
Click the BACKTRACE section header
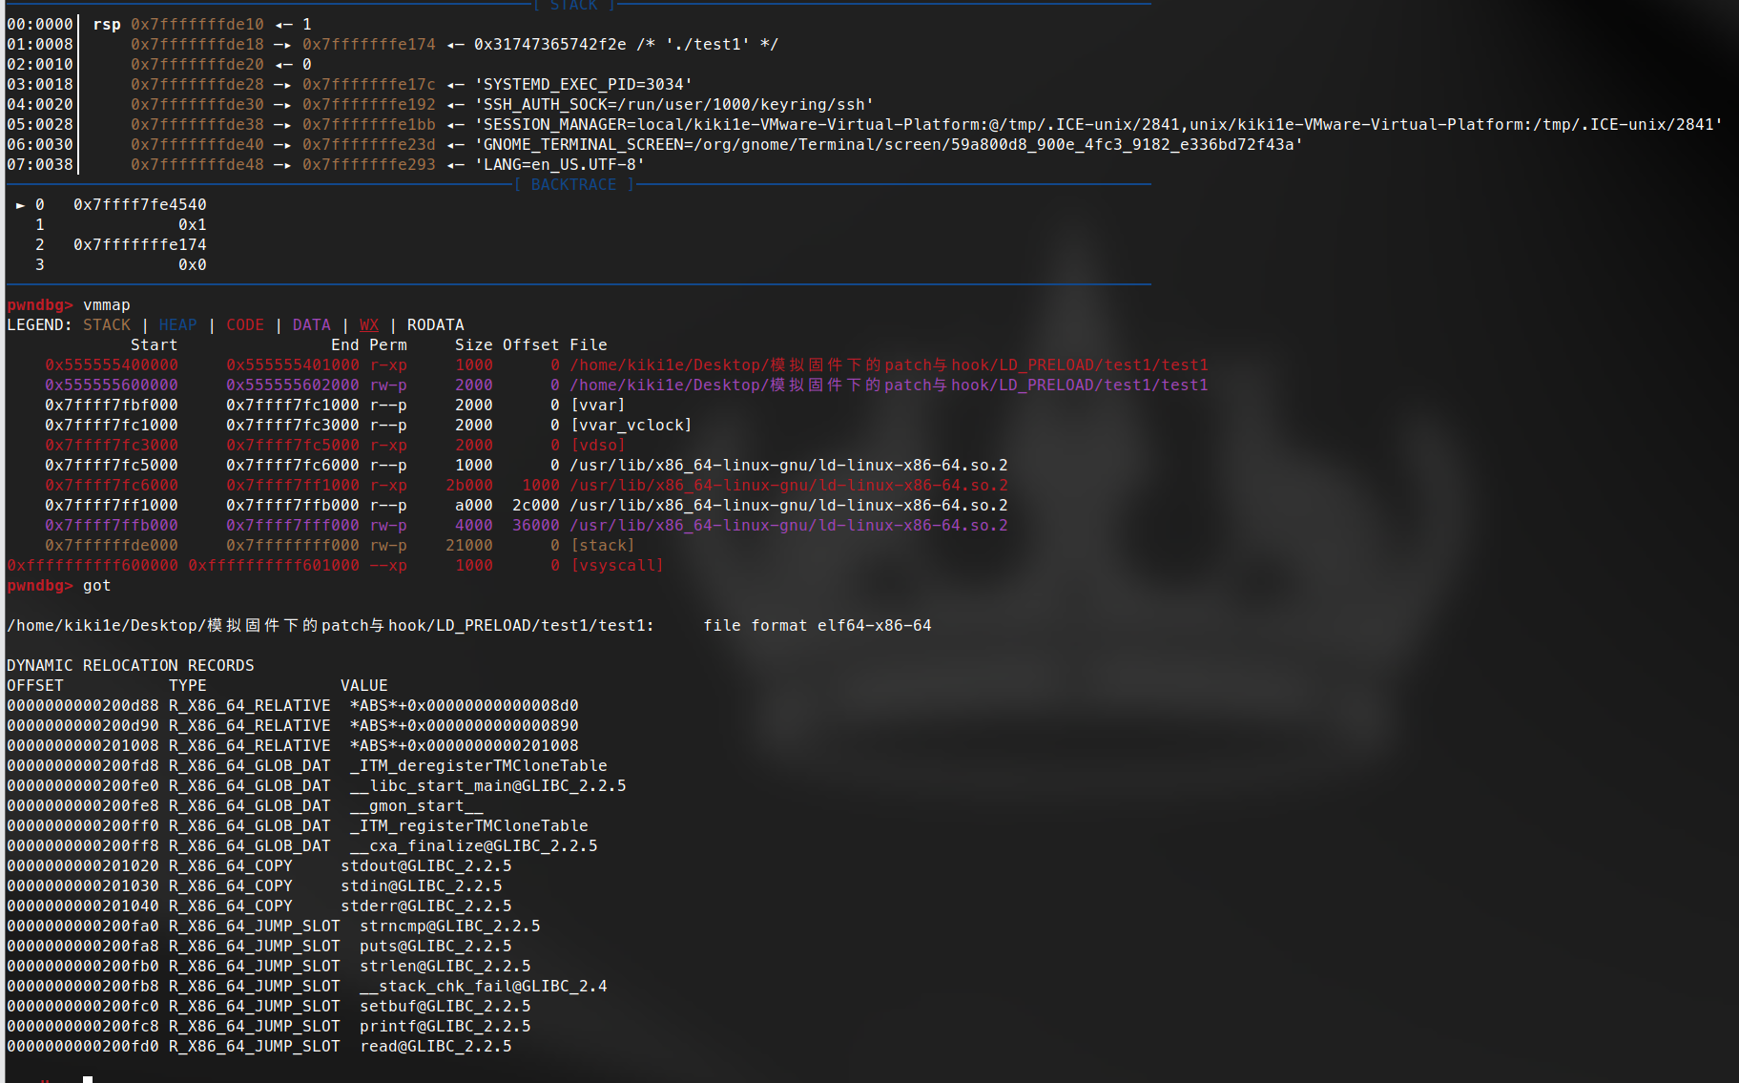[573, 185]
